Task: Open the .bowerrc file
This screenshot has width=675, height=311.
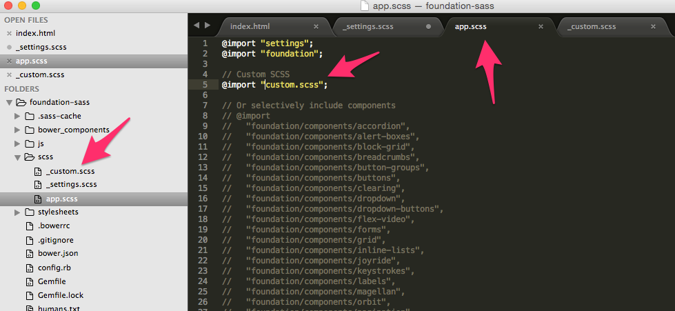Action: pos(53,226)
